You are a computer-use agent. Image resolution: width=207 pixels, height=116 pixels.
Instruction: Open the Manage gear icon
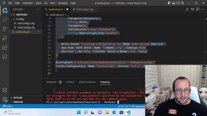point(5,99)
